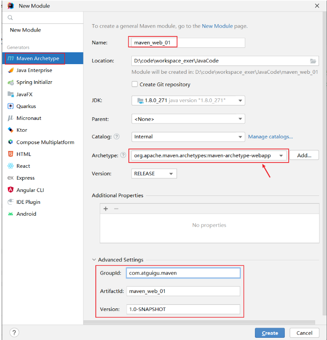Click the search magnifier icon
The image size is (327, 340).
point(10,18)
